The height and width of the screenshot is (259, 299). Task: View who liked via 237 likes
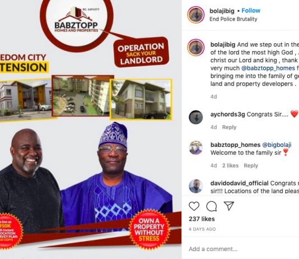[x=202, y=219]
